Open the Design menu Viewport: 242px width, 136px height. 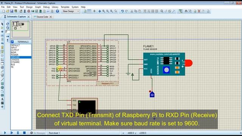29,7
